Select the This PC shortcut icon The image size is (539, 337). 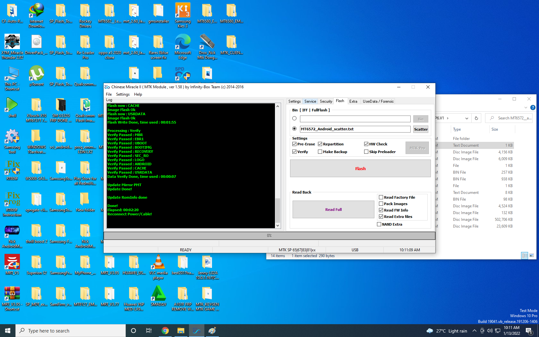tap(12, 78)
